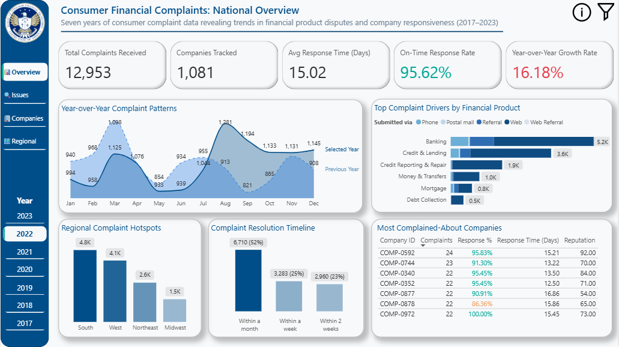The height and width of the screenshot is (347, 619).
Task: Select year 2017 in the Year slicer
Action: [x=25, y=322]
